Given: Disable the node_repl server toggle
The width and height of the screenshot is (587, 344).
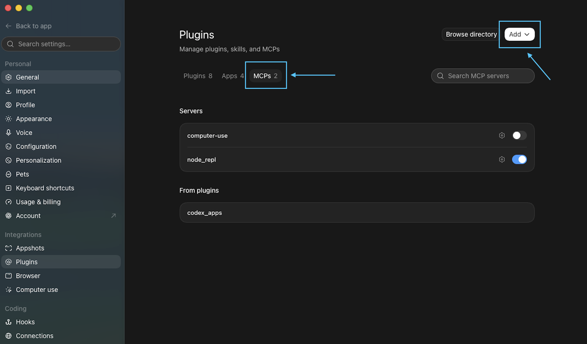Looking at the screenshot, I should (x=519, y=160).
